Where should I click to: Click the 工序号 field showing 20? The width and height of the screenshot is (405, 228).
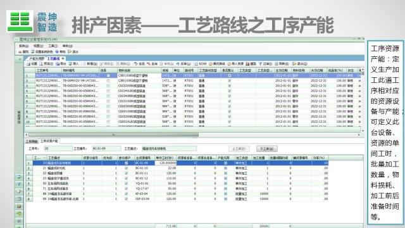click(x=58, y=149)
